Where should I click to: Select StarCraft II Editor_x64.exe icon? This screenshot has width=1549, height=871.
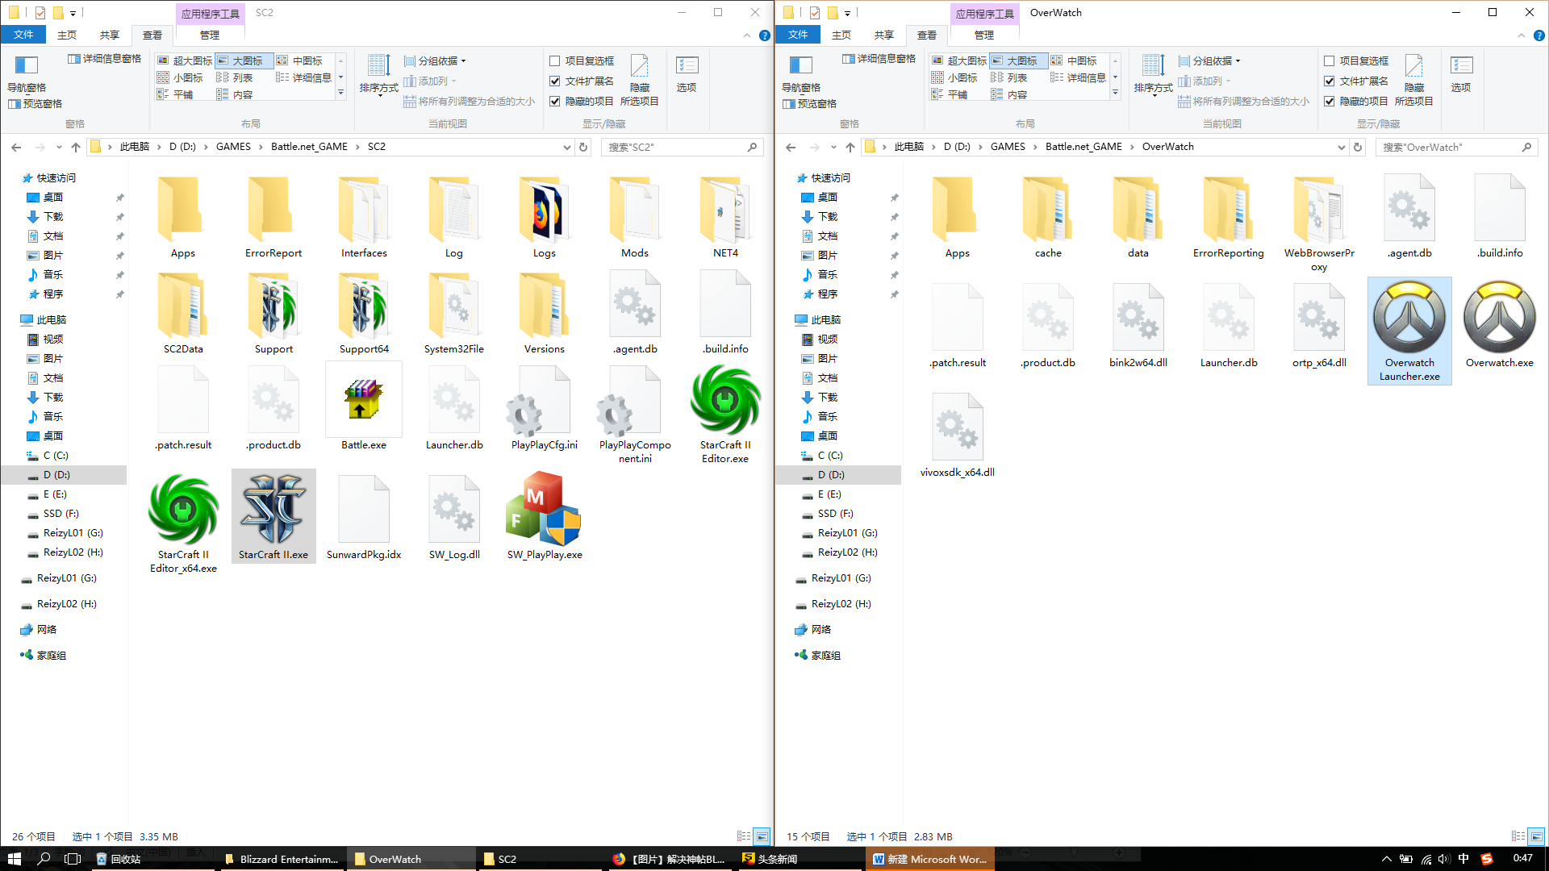click(x=183, y=523)
